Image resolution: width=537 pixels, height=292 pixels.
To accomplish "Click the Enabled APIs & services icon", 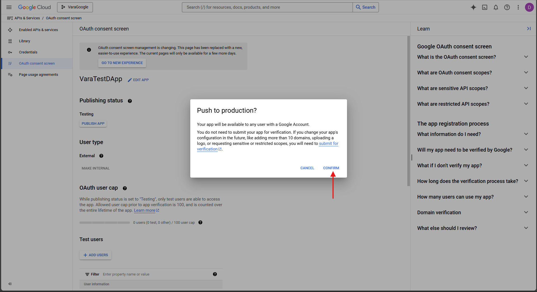I will pos(10,30).
